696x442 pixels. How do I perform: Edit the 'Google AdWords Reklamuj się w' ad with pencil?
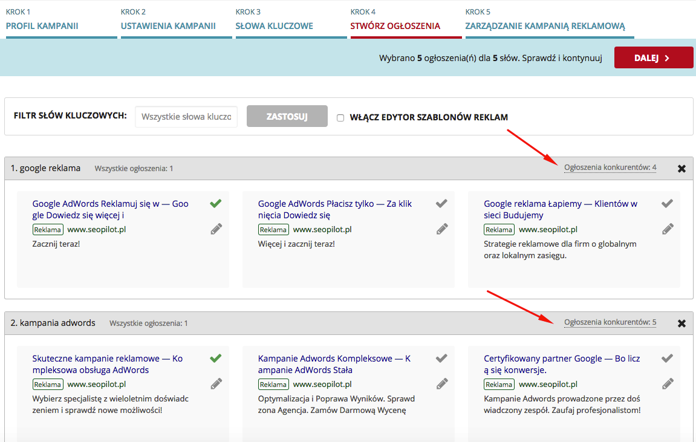point(216,229)
